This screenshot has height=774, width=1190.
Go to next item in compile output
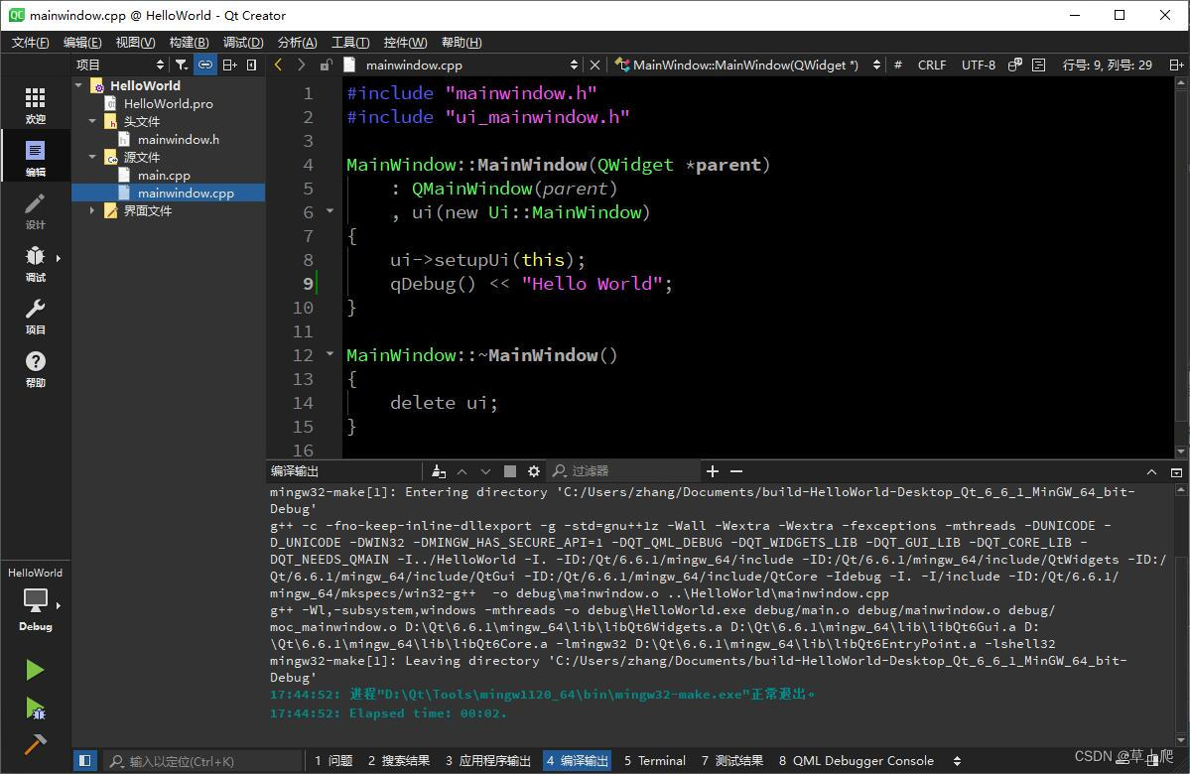coord(485,471)
